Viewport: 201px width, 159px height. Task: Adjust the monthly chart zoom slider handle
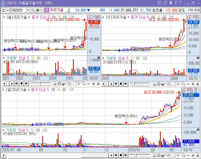[x=40, y=84]
